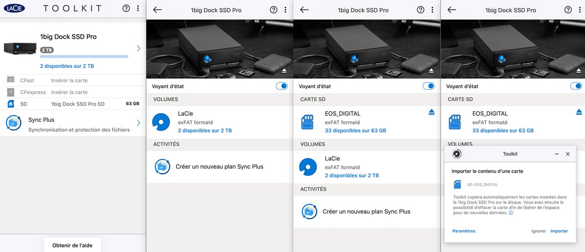Open '33 disponibles sur 63 GB' in panel with Activités

pyautogui.click(x=355, y=131)
